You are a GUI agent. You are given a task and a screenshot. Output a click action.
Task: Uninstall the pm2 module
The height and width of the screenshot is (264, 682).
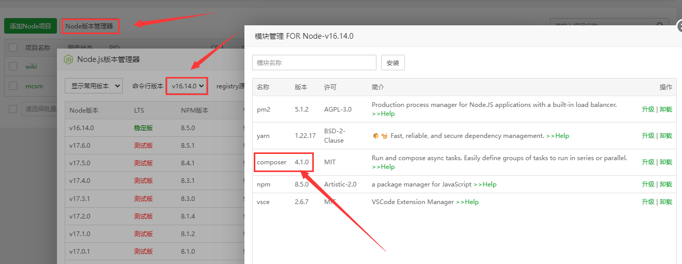pos(666,109)
